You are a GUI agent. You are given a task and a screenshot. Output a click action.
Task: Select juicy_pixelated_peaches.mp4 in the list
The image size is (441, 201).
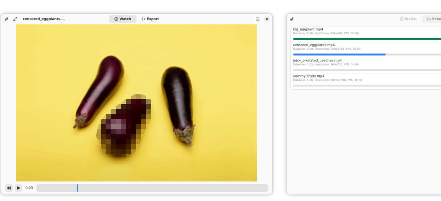pyautogui.click(x=317, y=60)
